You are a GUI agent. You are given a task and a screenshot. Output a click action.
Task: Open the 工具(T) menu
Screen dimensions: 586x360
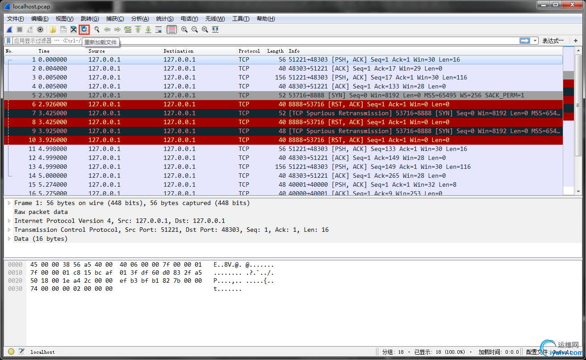pos(241,19)
